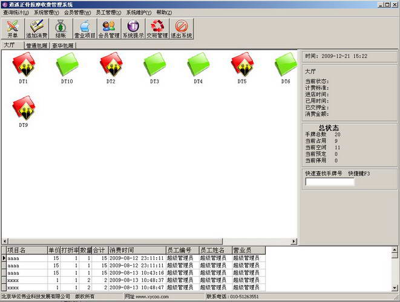Open the 系统管理 menu
Viewport: 400px width, 302px height.
pyautogui.click(x=47, y=12)
